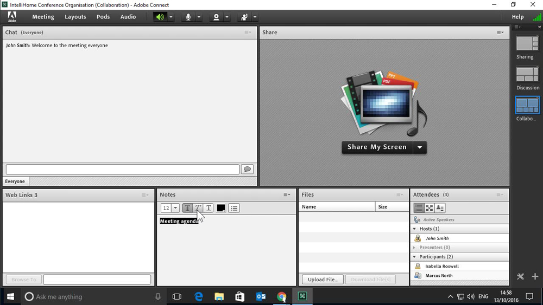Viewport: 543px width, 305px height.
Task: Click the Active Speakers phone icon
Action: (x=417, y=220)
